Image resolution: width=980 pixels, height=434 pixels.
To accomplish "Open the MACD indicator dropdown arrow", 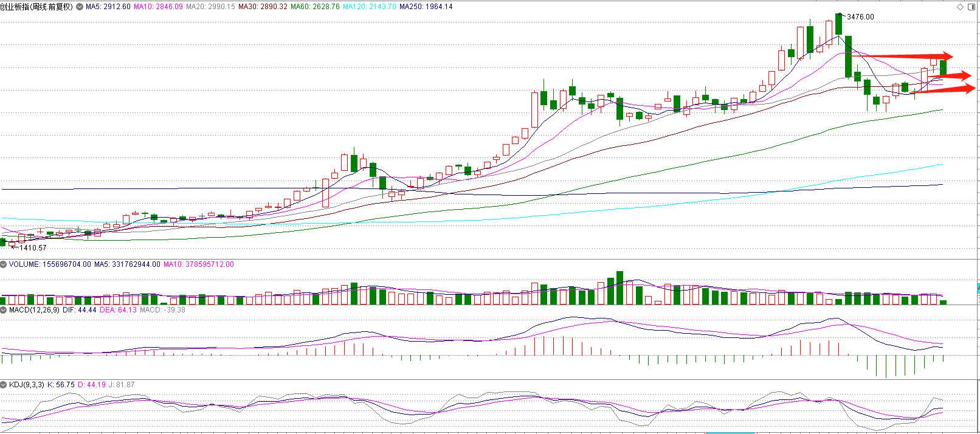I will coord(4,310).
